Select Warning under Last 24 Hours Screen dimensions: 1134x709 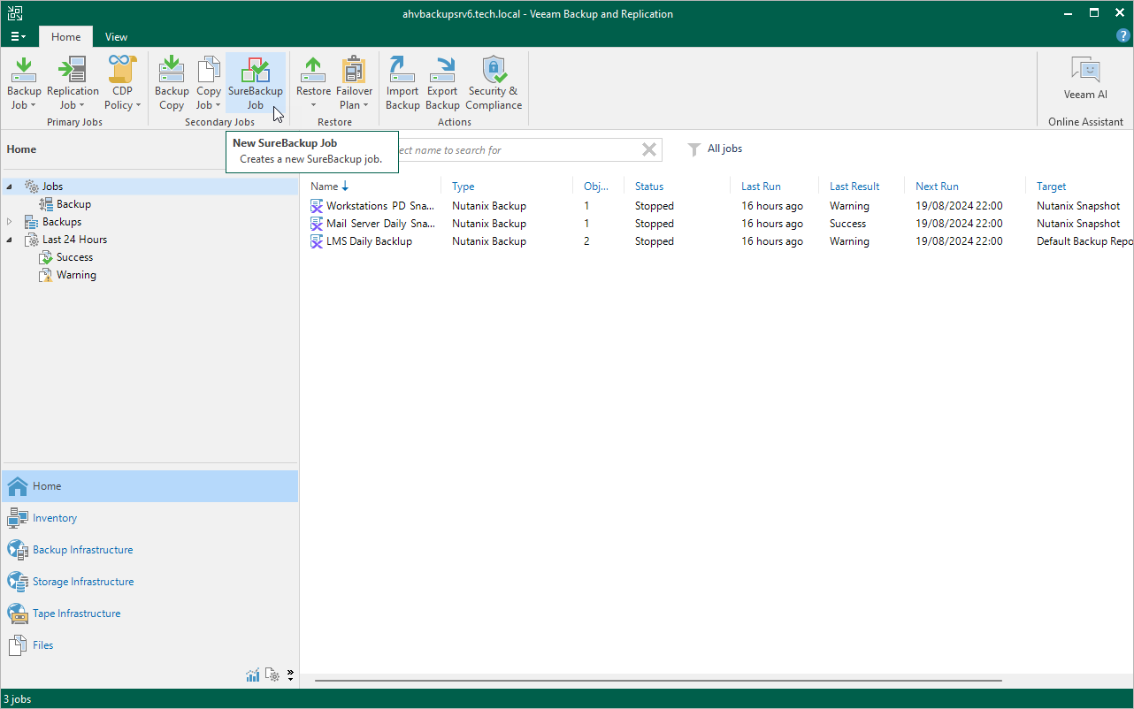coord(76,275)
